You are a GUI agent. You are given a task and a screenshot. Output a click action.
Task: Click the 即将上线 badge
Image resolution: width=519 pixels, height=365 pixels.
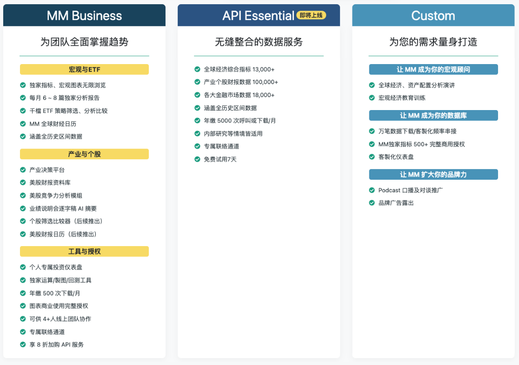point(311,15)
